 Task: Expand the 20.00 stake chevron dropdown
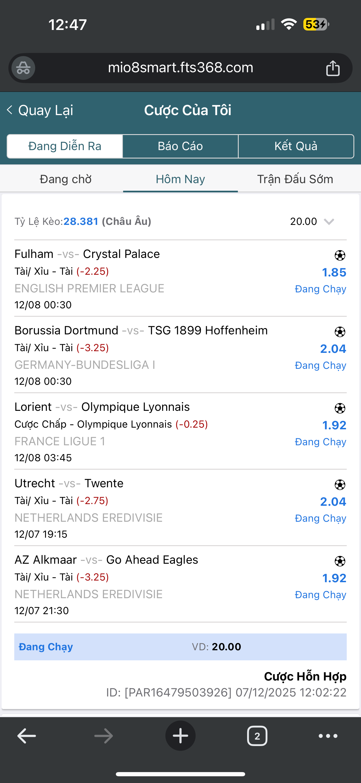click(329, 222)
